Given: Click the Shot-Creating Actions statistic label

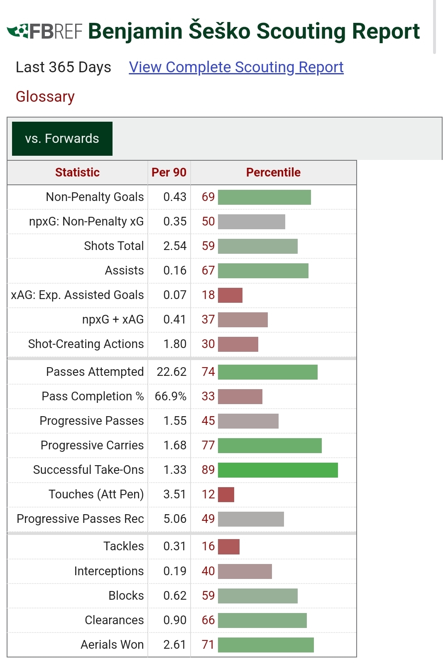Looking at the screenshot, I should click(x=86, y=344).
